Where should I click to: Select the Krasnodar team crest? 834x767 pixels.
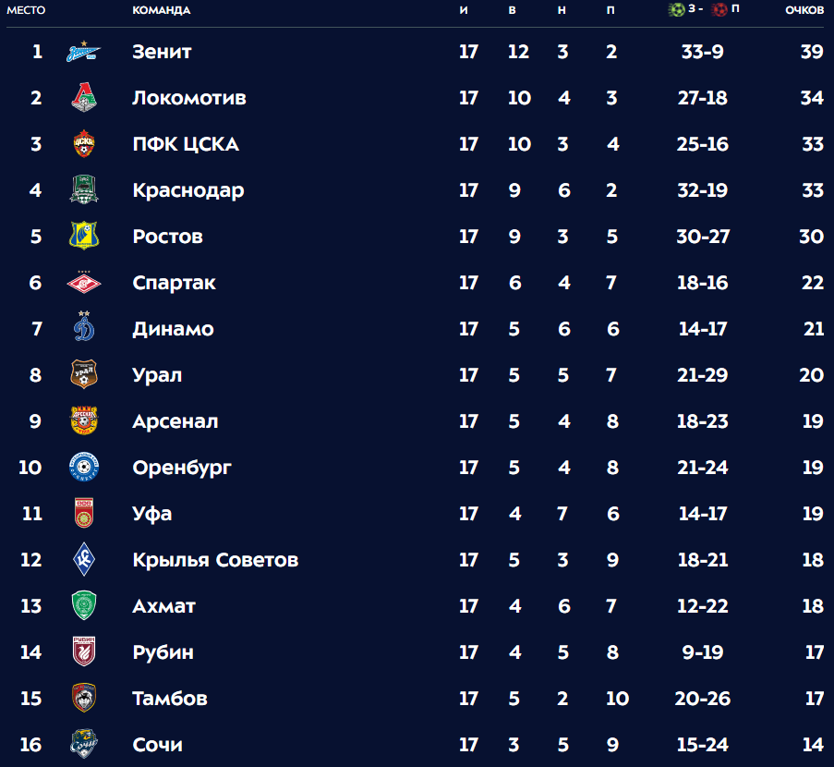coord(83,190)
